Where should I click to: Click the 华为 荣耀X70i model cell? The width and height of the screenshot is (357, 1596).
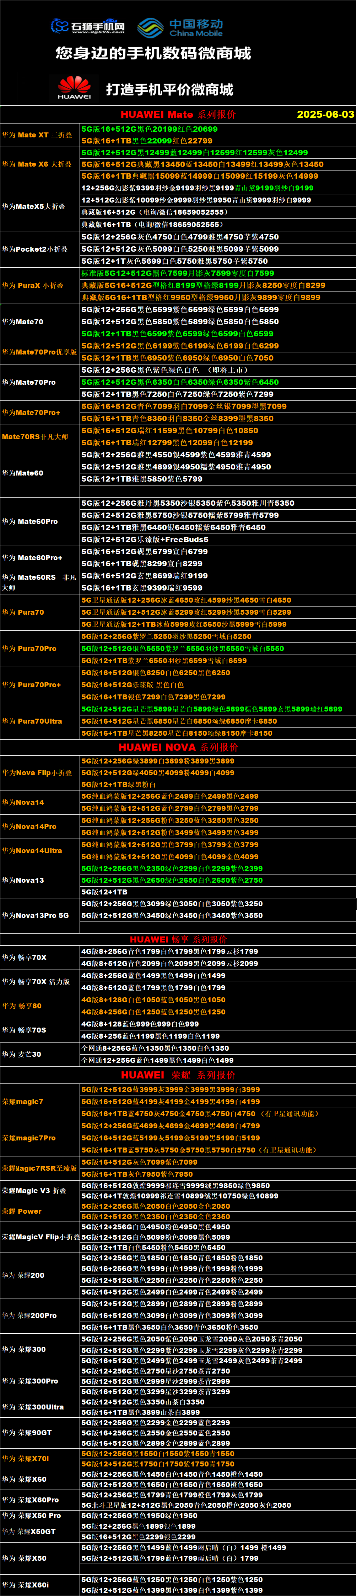pos(40,1459)
